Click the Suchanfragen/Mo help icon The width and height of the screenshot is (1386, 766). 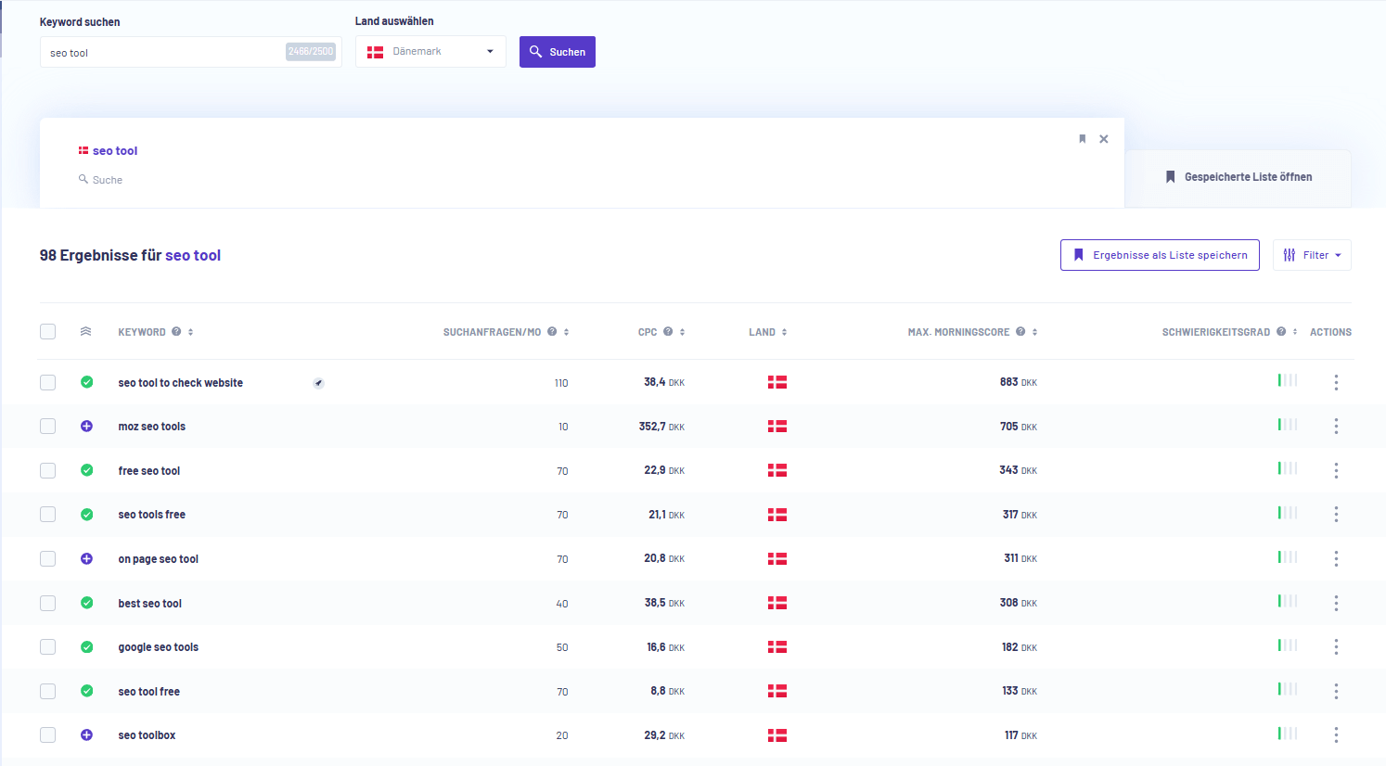coord(552,331)
